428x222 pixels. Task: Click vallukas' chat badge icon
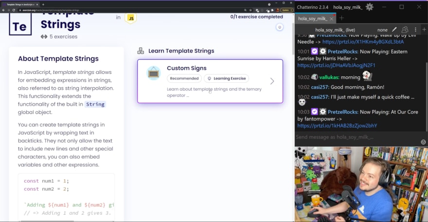pos(315,77)
